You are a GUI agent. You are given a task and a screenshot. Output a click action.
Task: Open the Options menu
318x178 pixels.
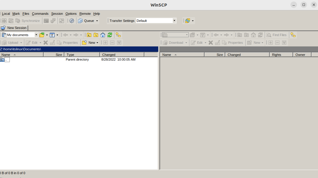point(71,14)
